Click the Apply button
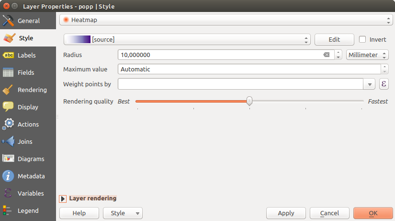Screen dimensions: 395x221 click(x=286, y=213)
